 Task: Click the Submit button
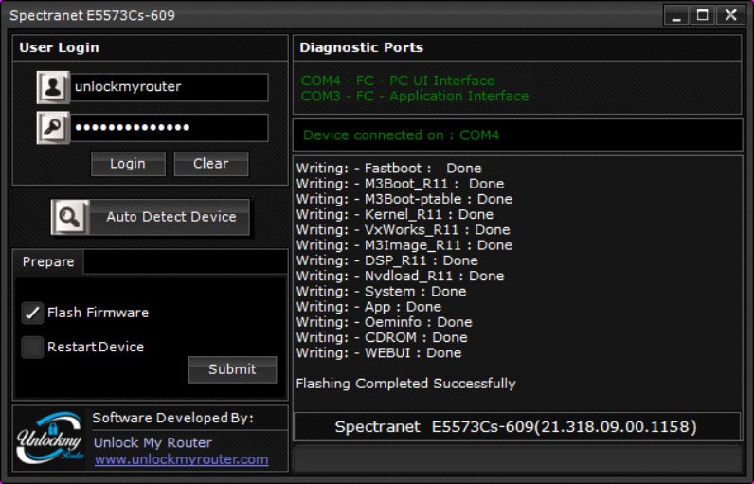[x=232, y=369]
